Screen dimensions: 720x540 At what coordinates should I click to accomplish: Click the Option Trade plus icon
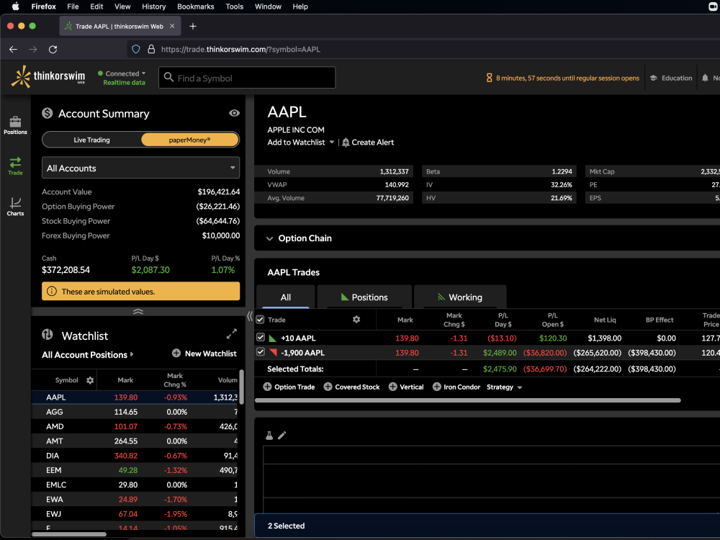[267, 387]
